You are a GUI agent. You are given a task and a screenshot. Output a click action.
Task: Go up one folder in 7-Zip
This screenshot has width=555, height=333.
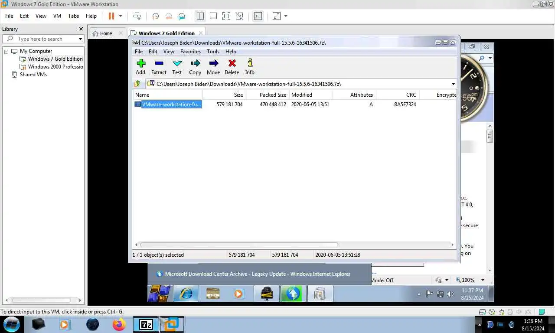(137, 84)
